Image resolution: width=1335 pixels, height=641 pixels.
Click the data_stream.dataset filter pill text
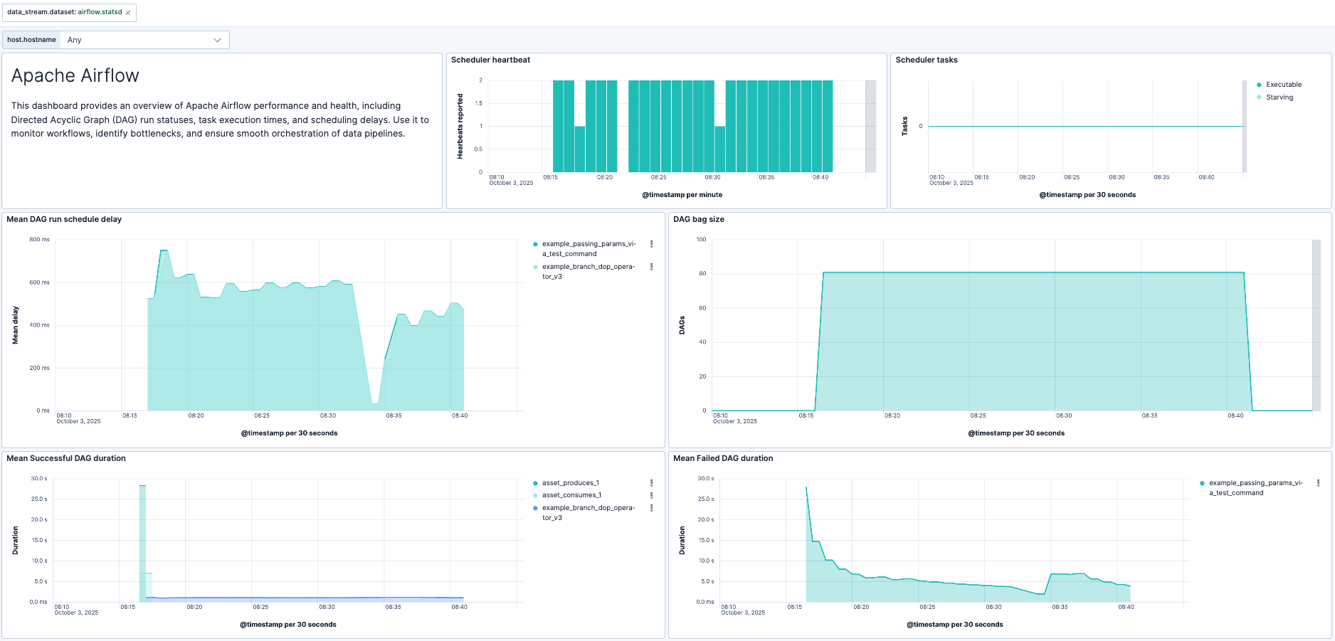[64, 13]
